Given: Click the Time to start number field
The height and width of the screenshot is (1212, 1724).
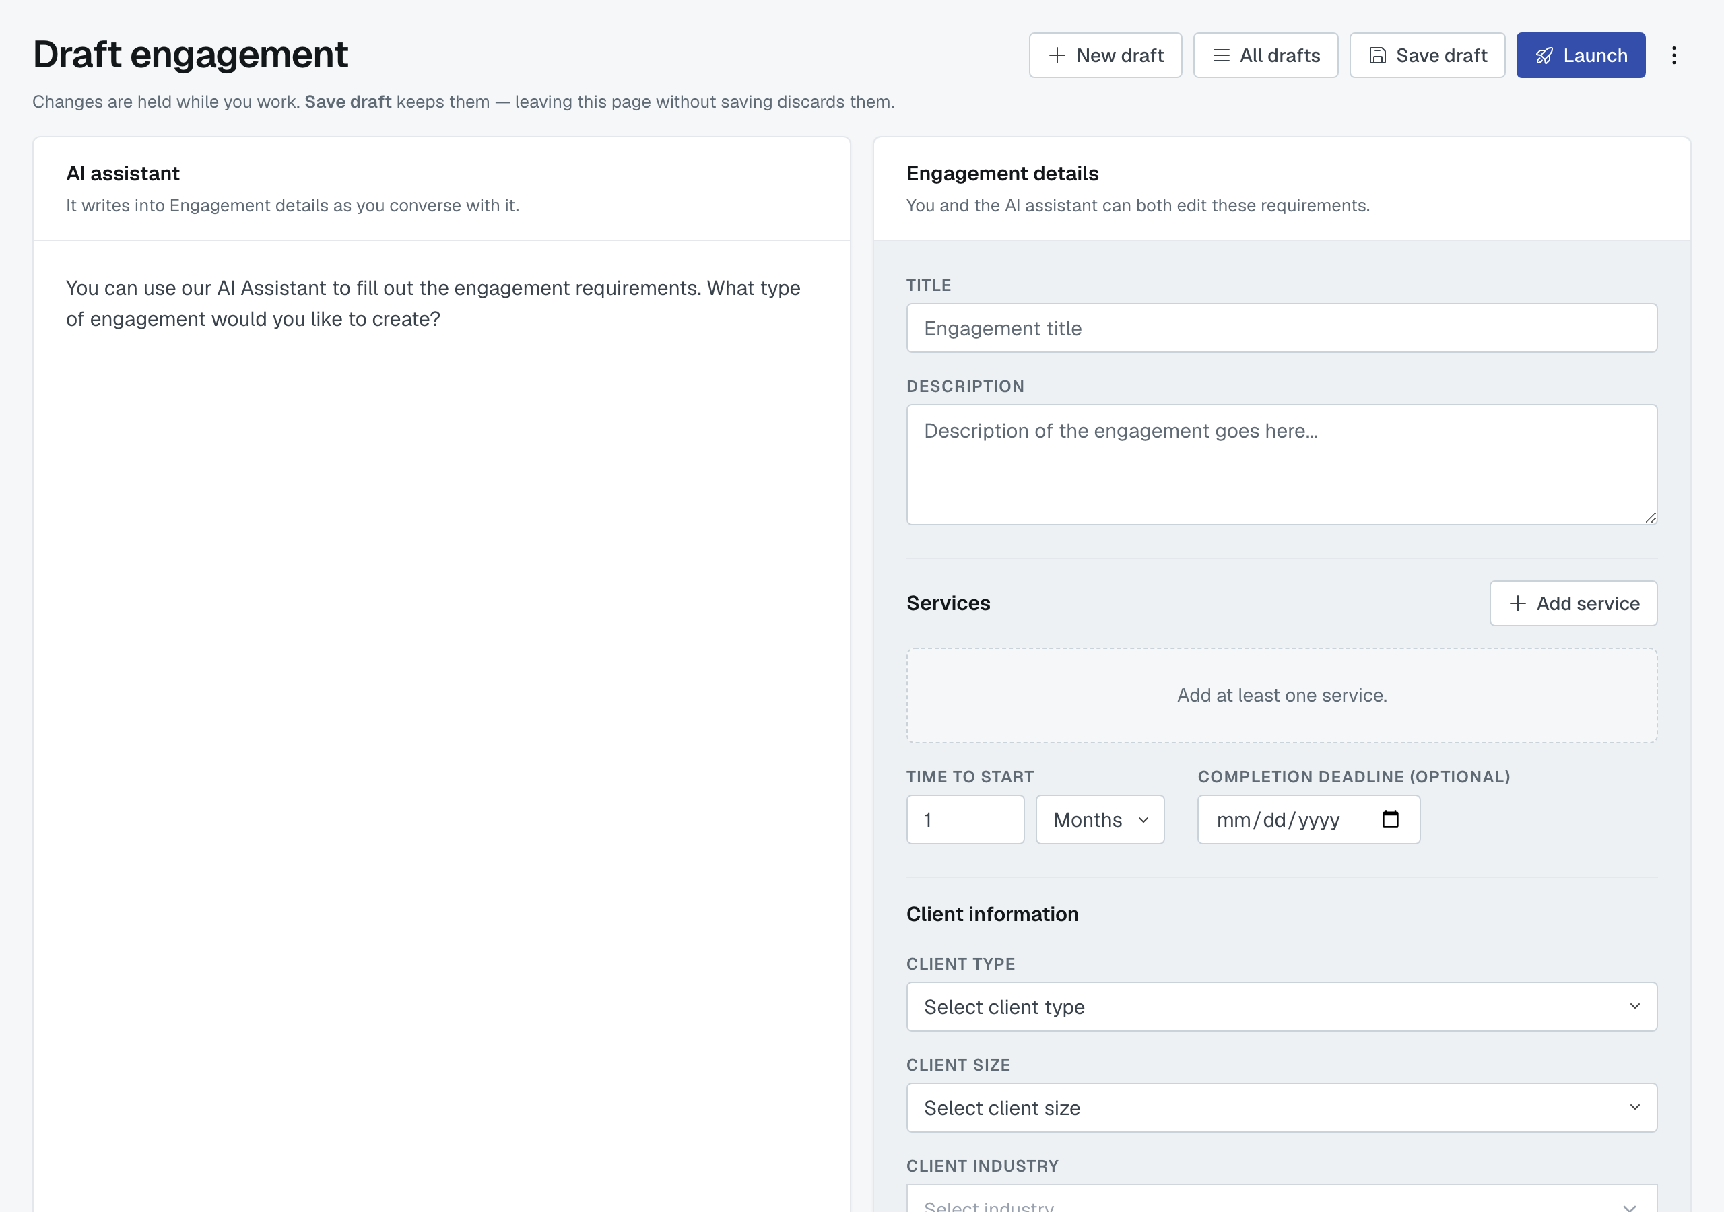Looking at the screenshot, I should coord(965,819).
